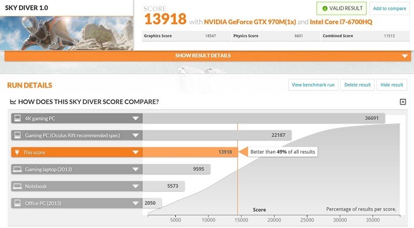Click the Physics Score label
Viewport: 414px width, 228px height.
[x=245, y=36]
